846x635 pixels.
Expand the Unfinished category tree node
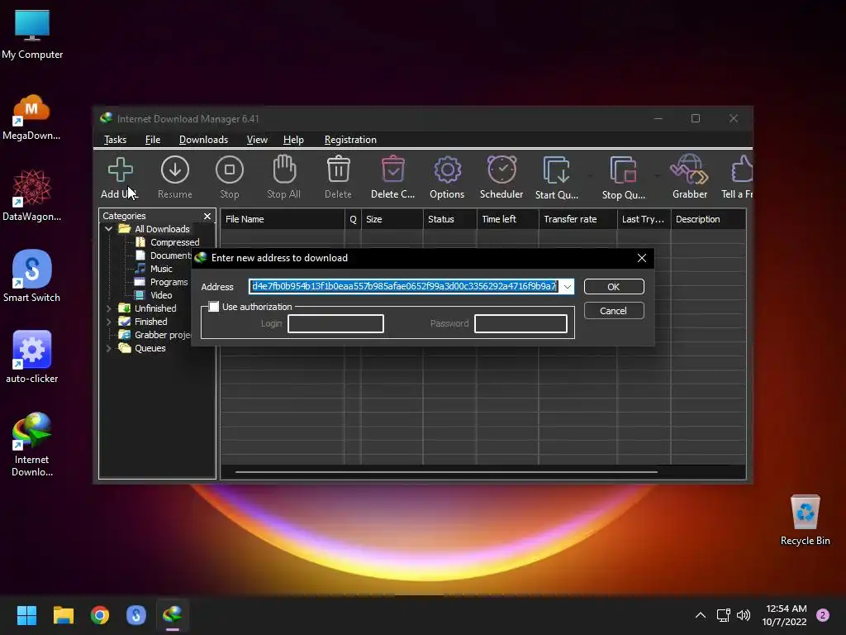pyautogui.click(x=109, y=308)
